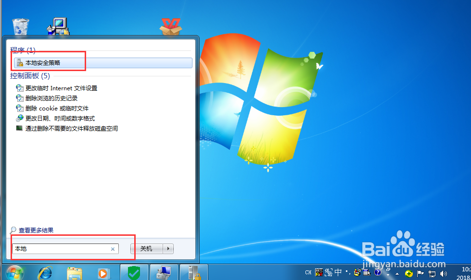
Task: Launch Windows Media Player from the taskbar
Action: [x=103, y=272]
